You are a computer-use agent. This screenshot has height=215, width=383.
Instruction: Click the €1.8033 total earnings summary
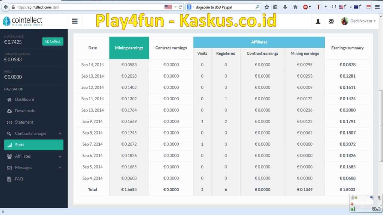347,190
